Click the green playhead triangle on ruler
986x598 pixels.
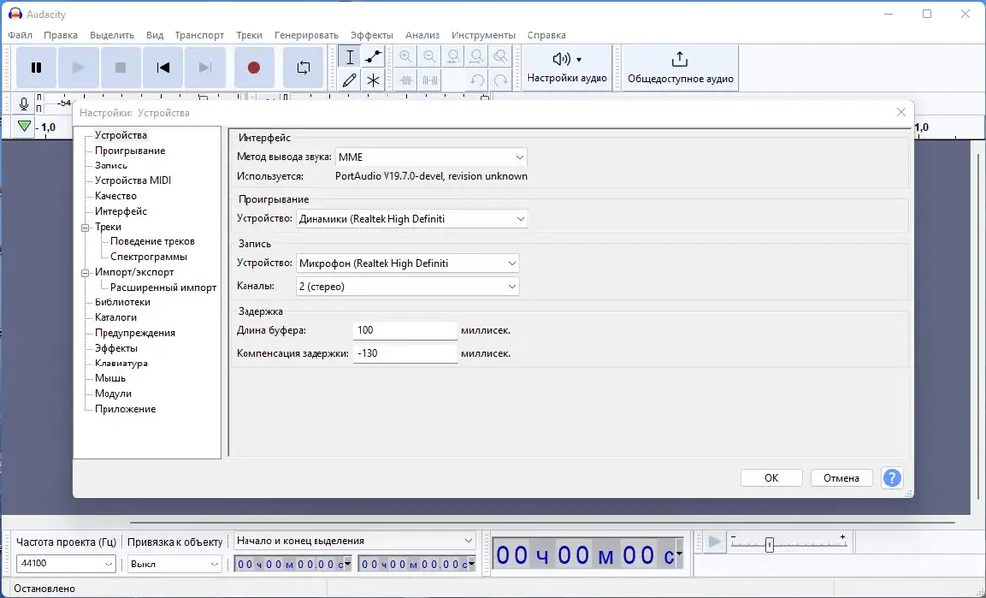[x=24, y=126]
